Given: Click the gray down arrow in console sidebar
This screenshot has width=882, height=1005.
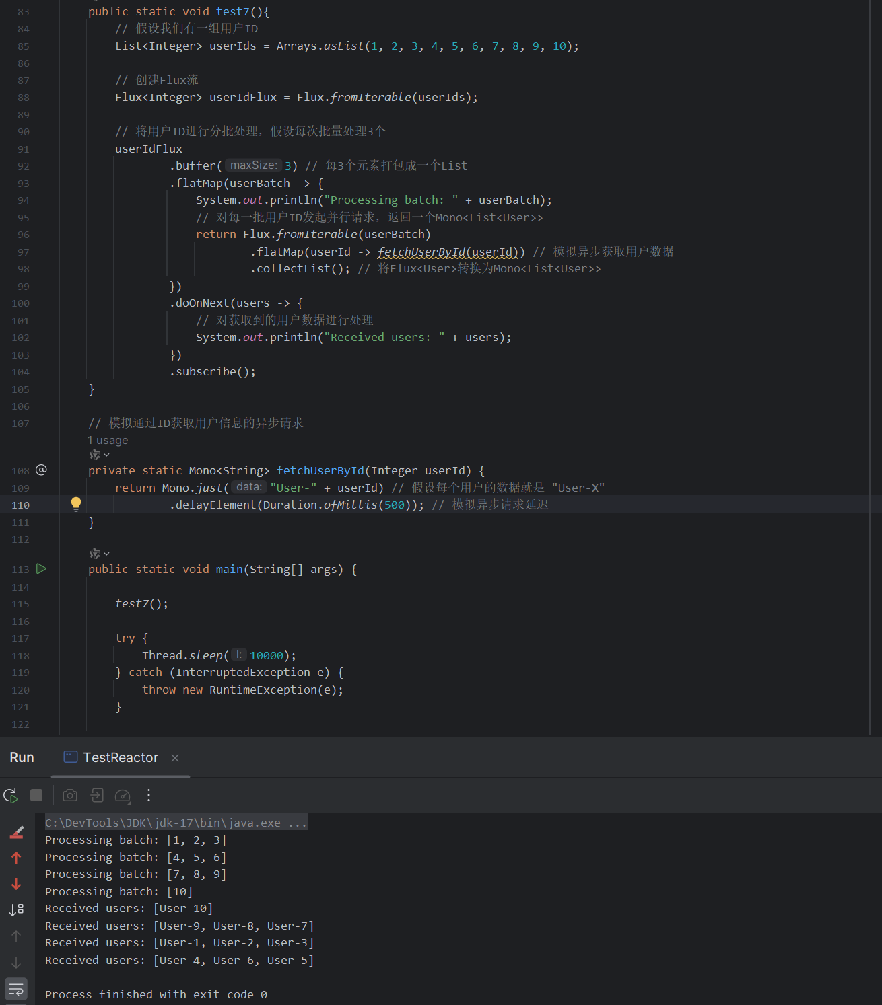Looking at the screenshot, I should click(16, 963).
